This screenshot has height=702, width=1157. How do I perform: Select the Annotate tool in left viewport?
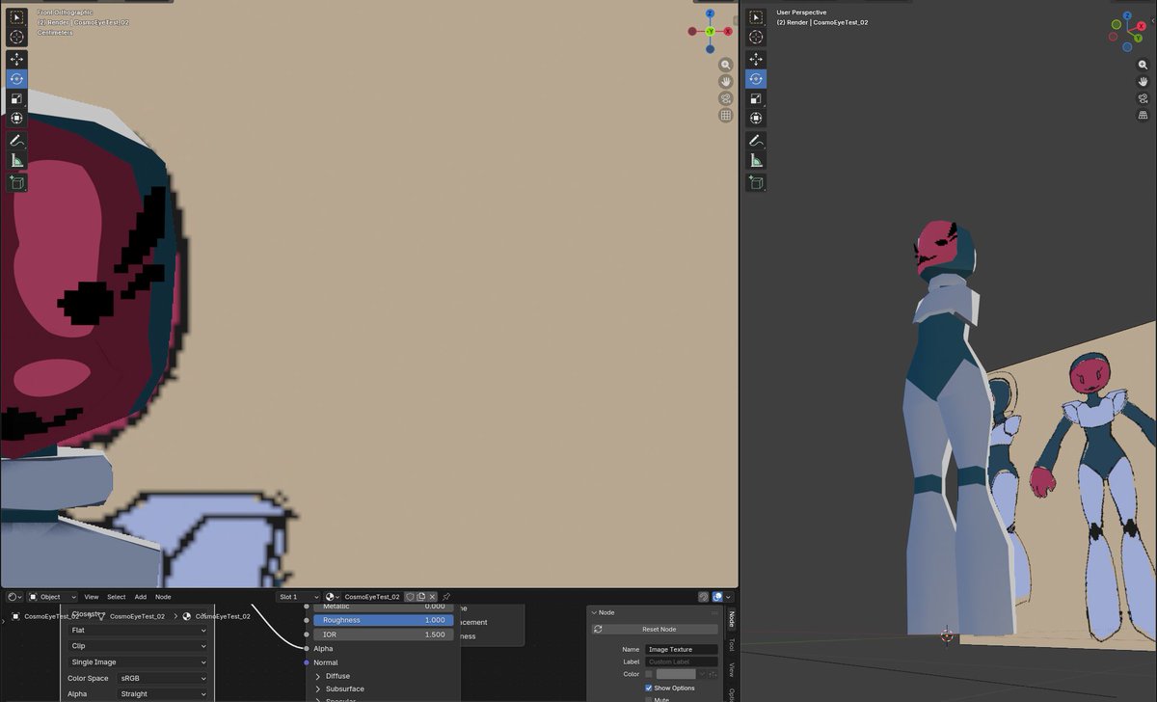16,141
